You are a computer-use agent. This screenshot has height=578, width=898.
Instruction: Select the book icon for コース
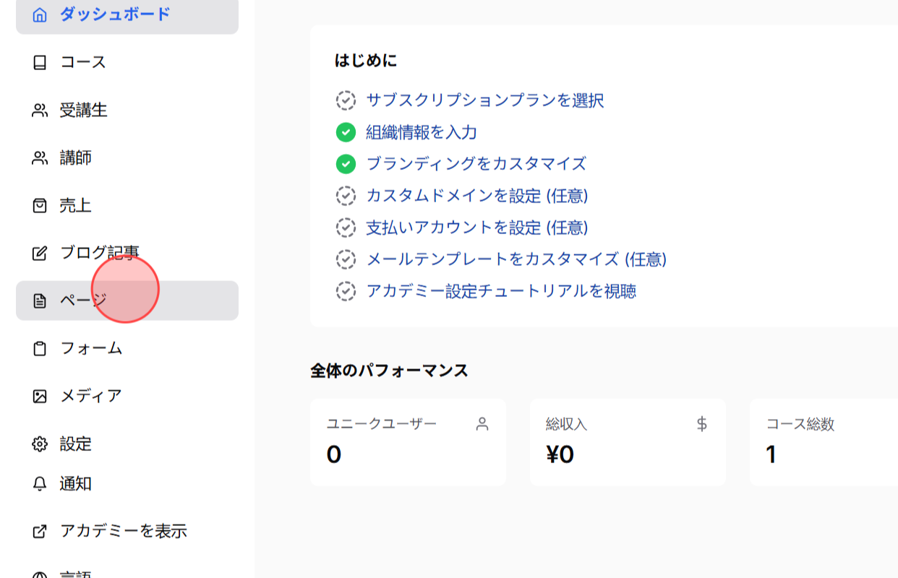39,62
